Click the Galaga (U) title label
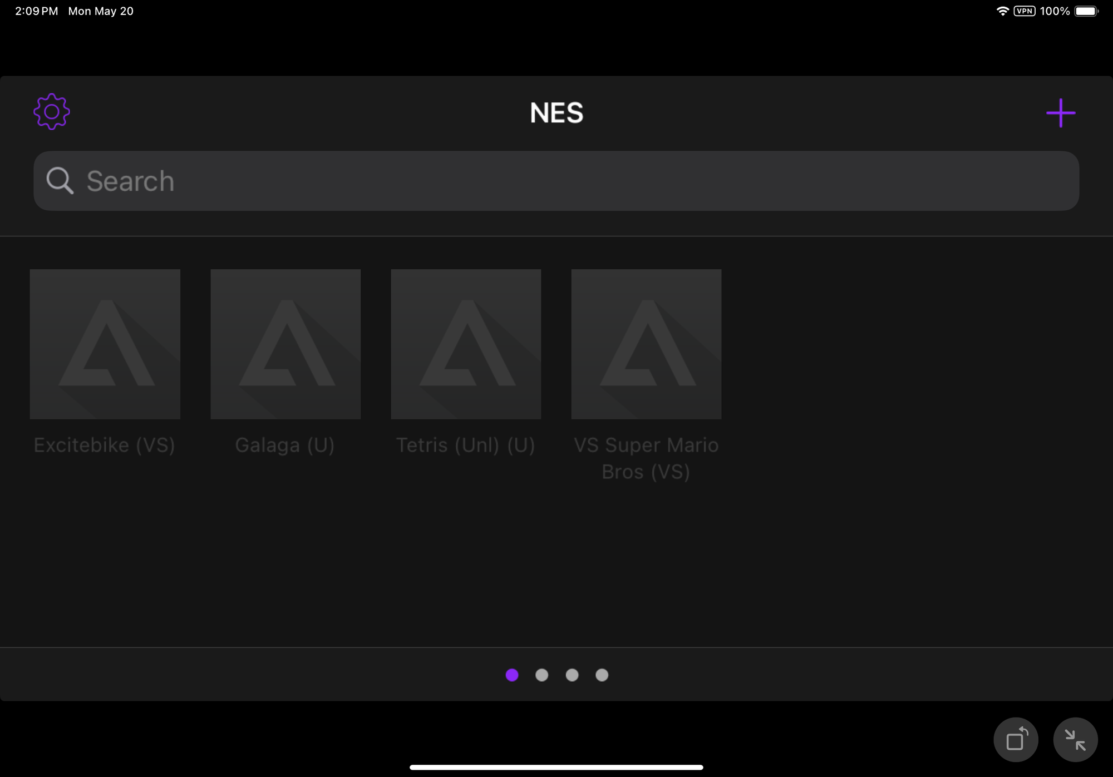1113x777 pixels. pos(285,445)
